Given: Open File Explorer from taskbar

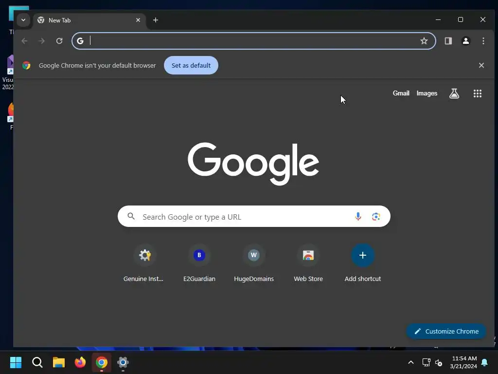Looking at the screenshot, I should coord(59,362).
